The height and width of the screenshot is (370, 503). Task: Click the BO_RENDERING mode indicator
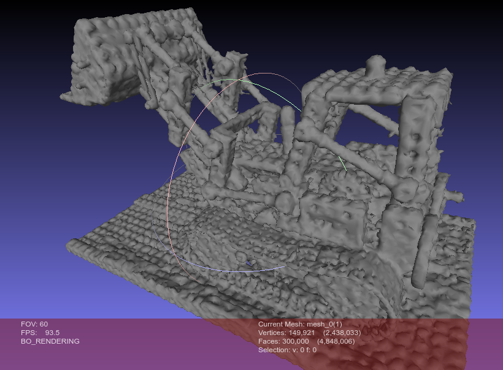pyautogui.click(x=49, y=340)
